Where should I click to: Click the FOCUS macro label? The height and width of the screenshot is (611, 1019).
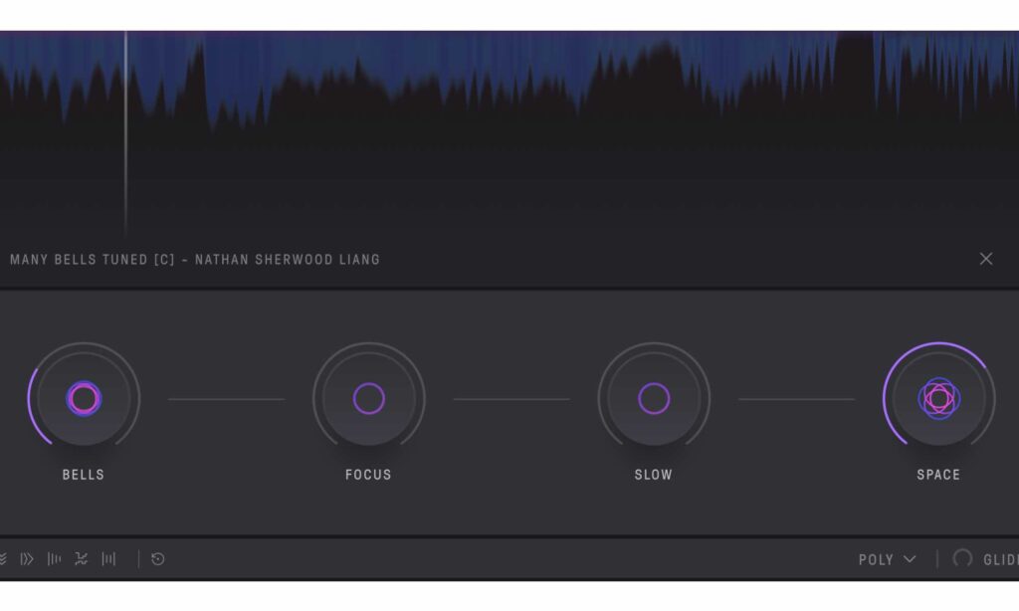[368, 475]
